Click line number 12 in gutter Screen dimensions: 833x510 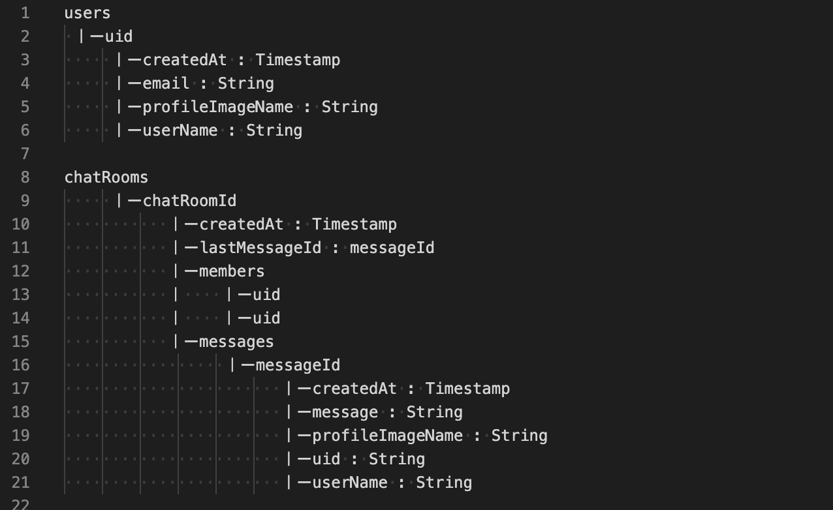(21, 271)
